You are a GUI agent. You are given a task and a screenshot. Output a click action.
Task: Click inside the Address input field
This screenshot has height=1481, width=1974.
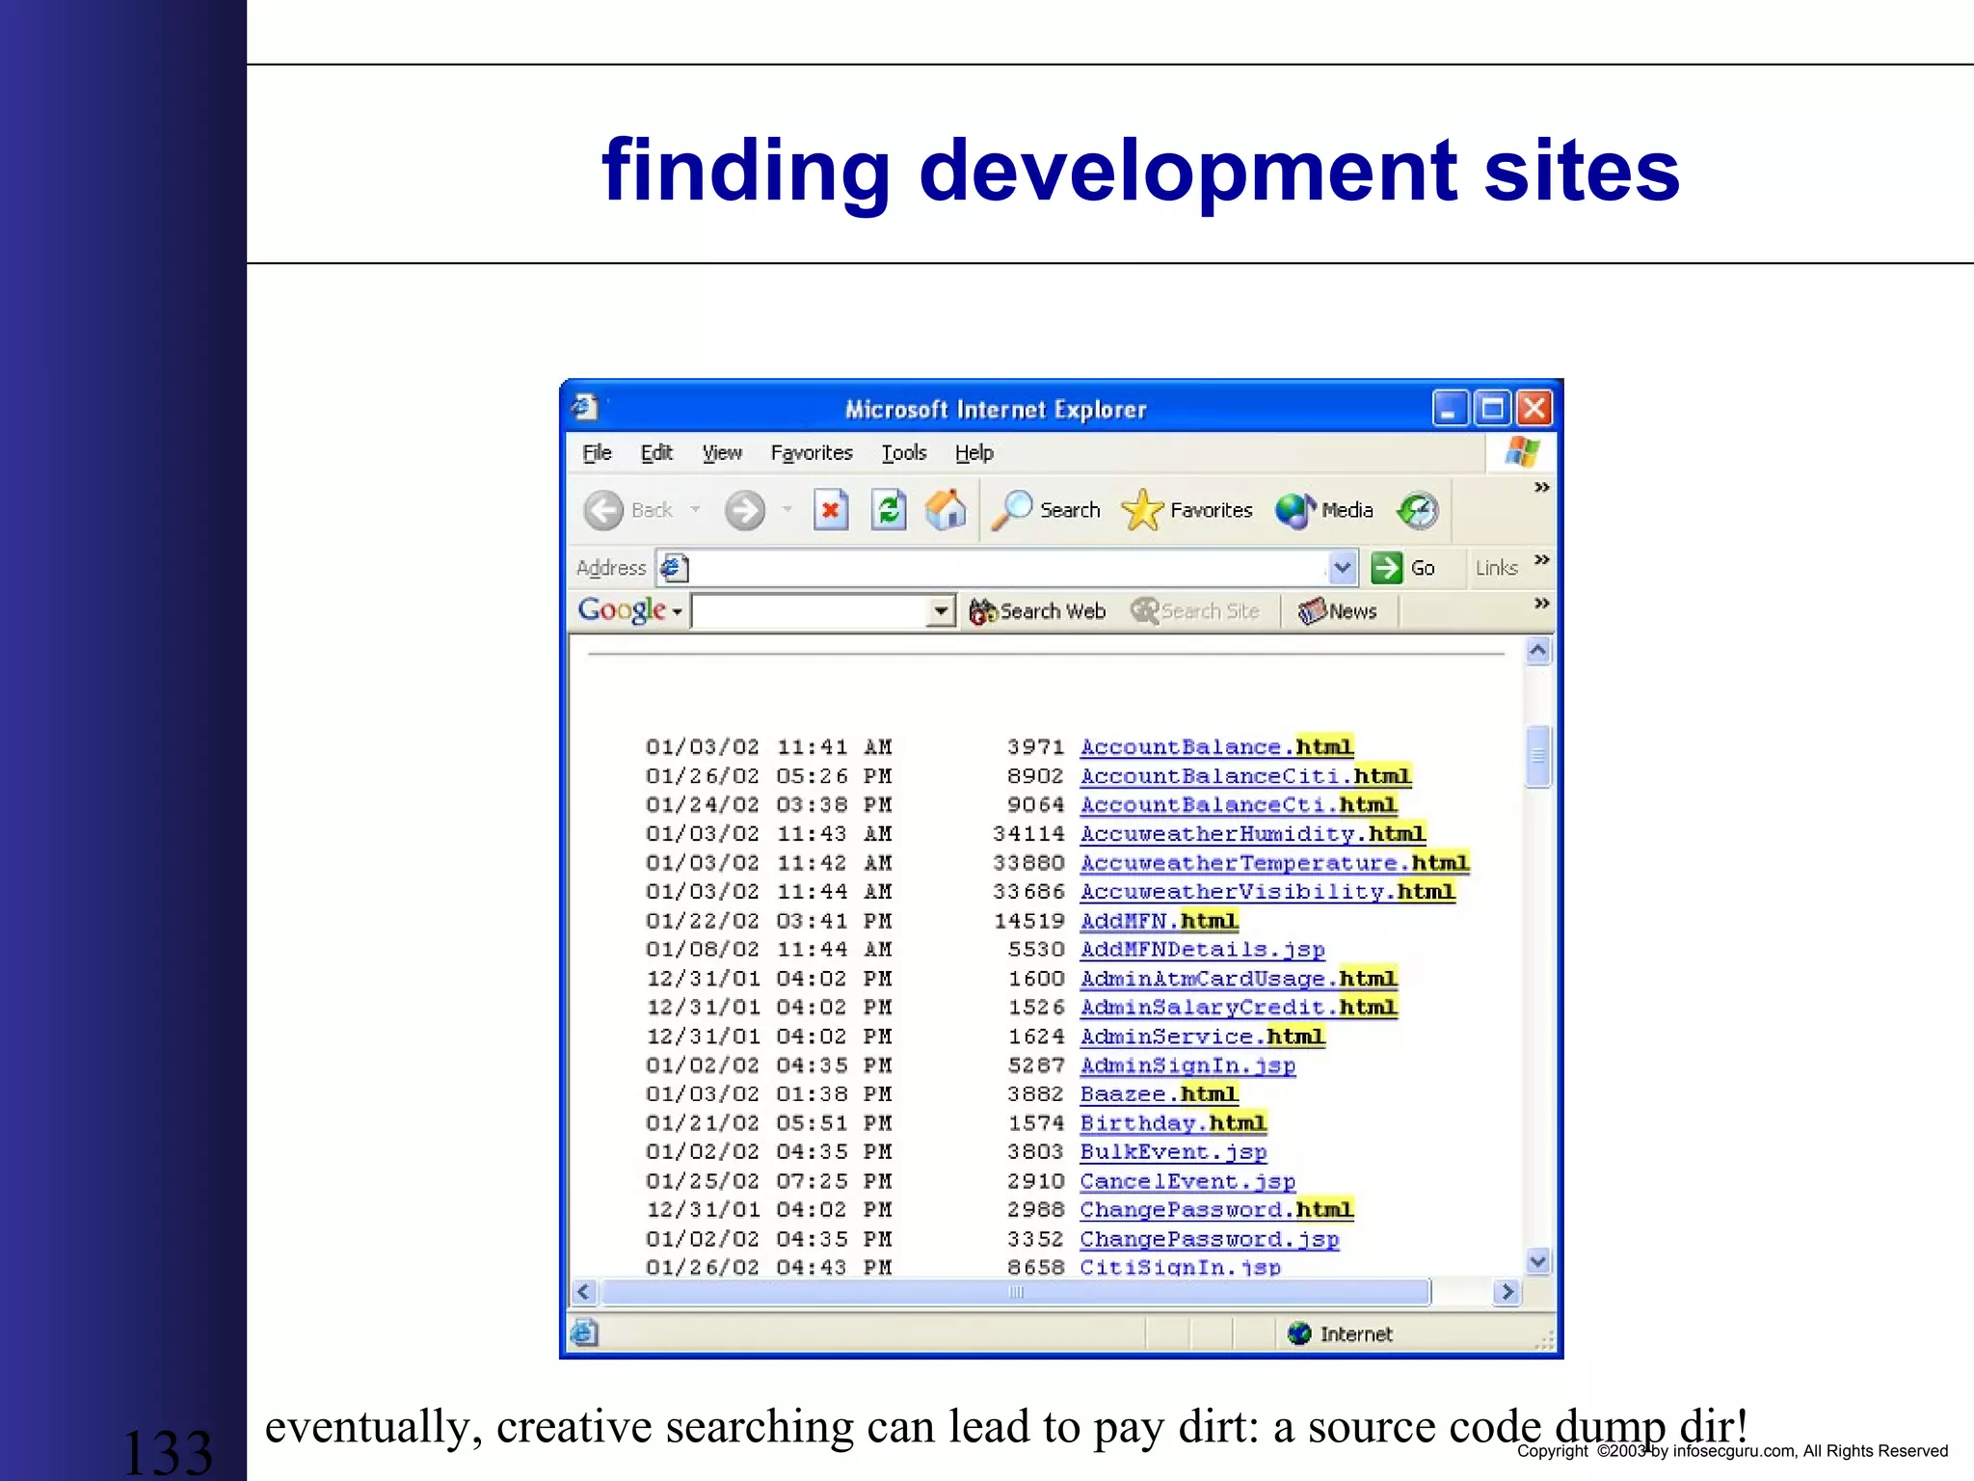point(1007,568)
